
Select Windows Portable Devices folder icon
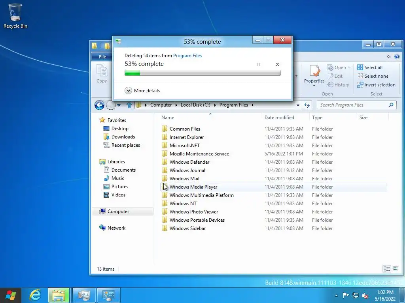click(x=165, y=220)
